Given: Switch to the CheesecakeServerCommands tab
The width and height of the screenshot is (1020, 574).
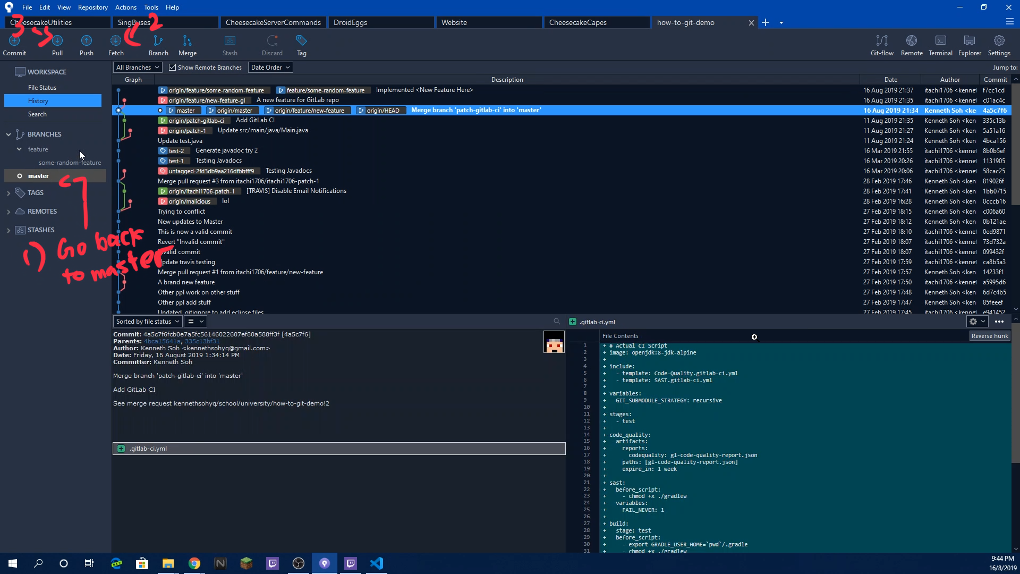Looking at the screenshot, I should pos(273,22).
